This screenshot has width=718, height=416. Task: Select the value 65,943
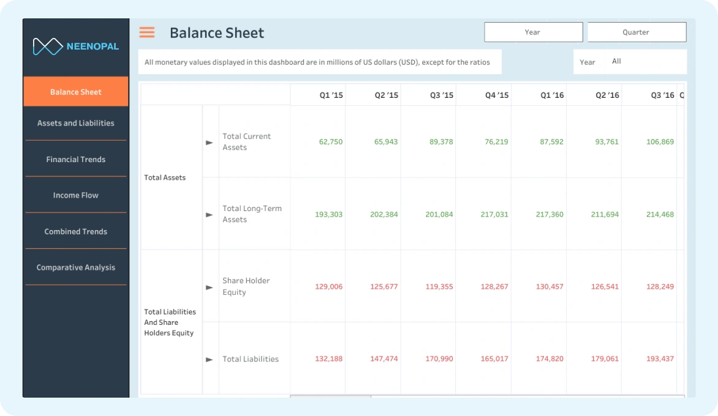pos(386,142)
